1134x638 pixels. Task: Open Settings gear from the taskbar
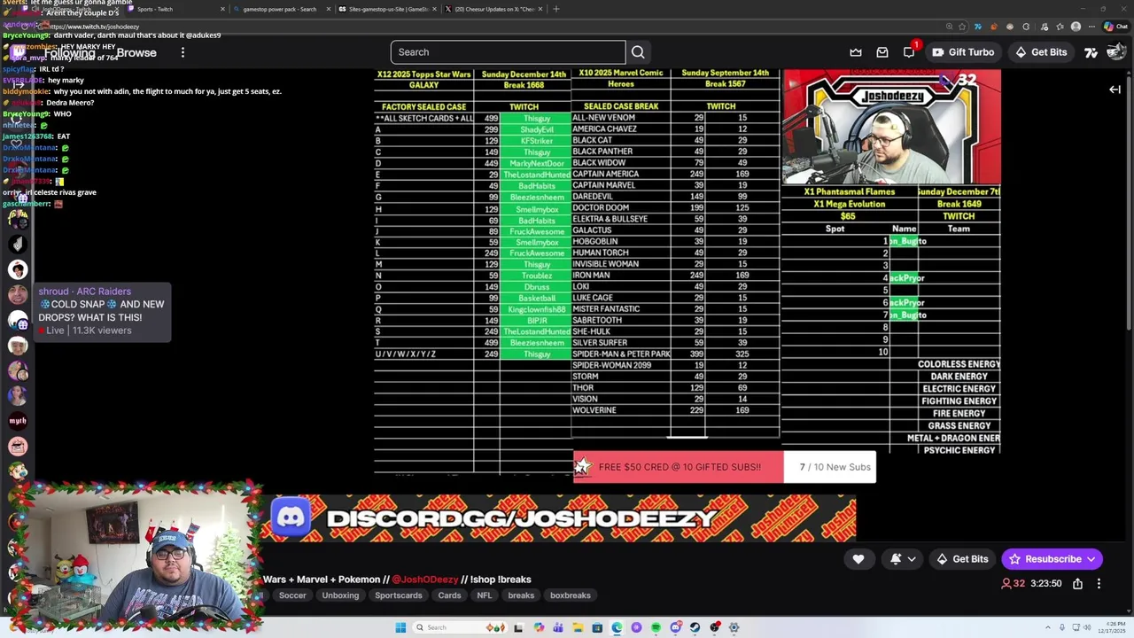click(x=734, y=627)
